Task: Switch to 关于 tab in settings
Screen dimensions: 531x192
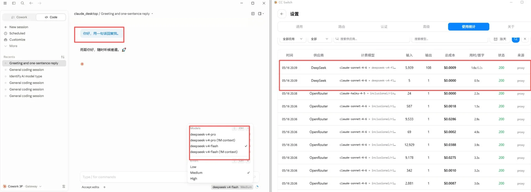Action: tap(511, 27)
